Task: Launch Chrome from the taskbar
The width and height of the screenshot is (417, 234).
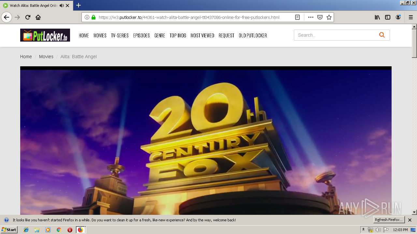Action: [x=59, y=230]
